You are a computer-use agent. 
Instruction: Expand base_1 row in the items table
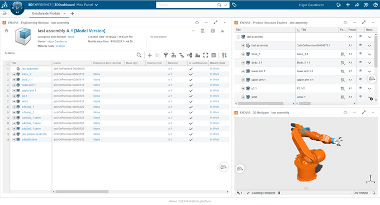coord(14,74)
